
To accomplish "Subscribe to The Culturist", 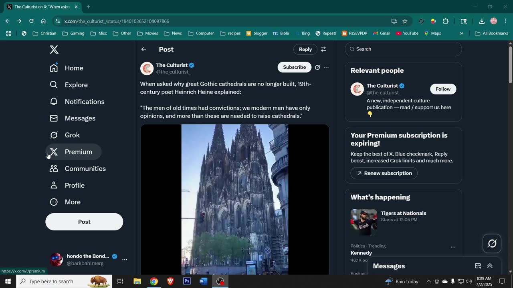I will (295, 67).
